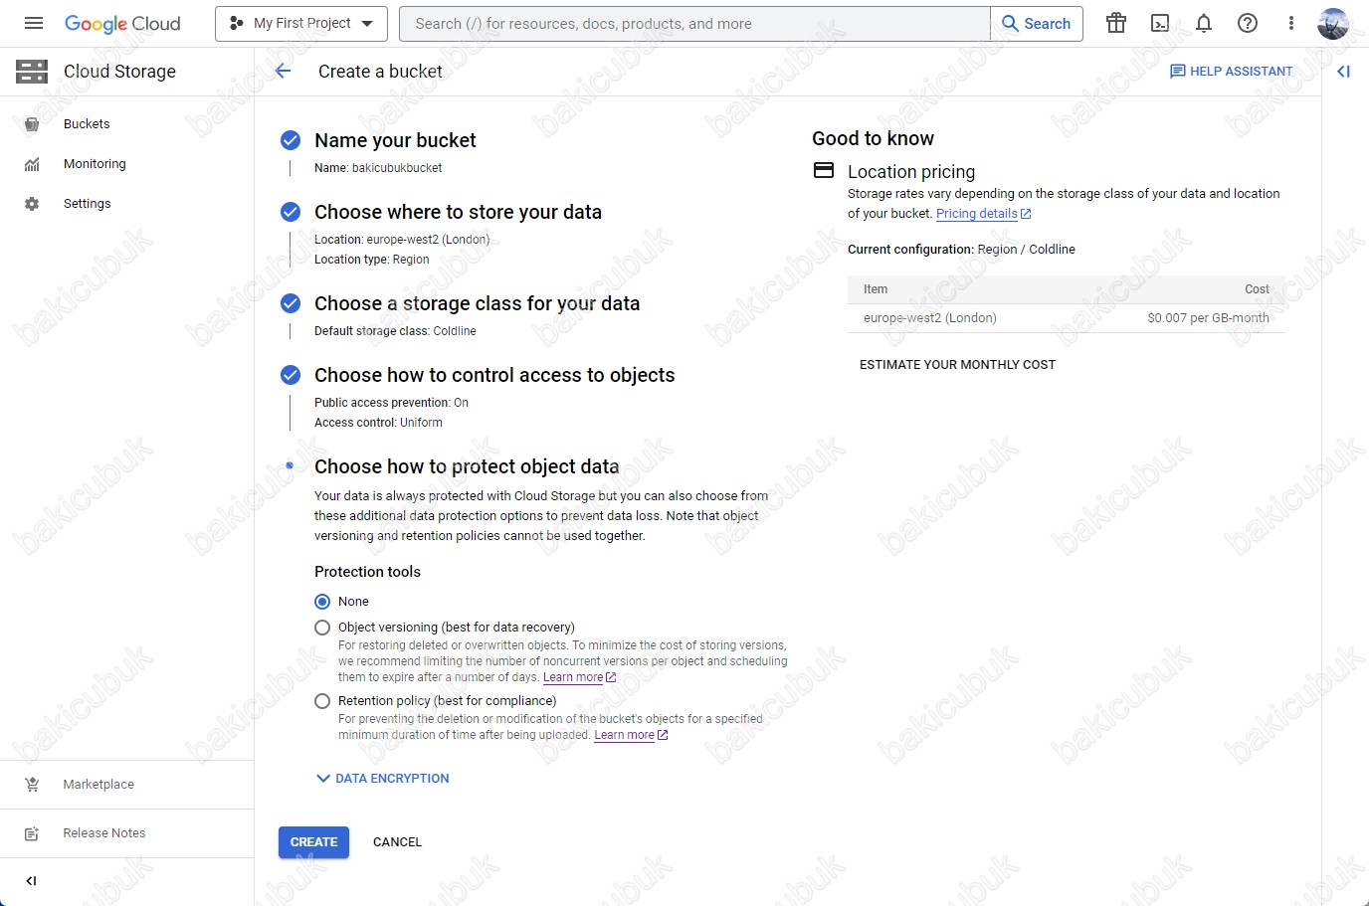Expand Choose where to store your data
This screenshot has height=906, width=1369.
[x=458, y=212]
